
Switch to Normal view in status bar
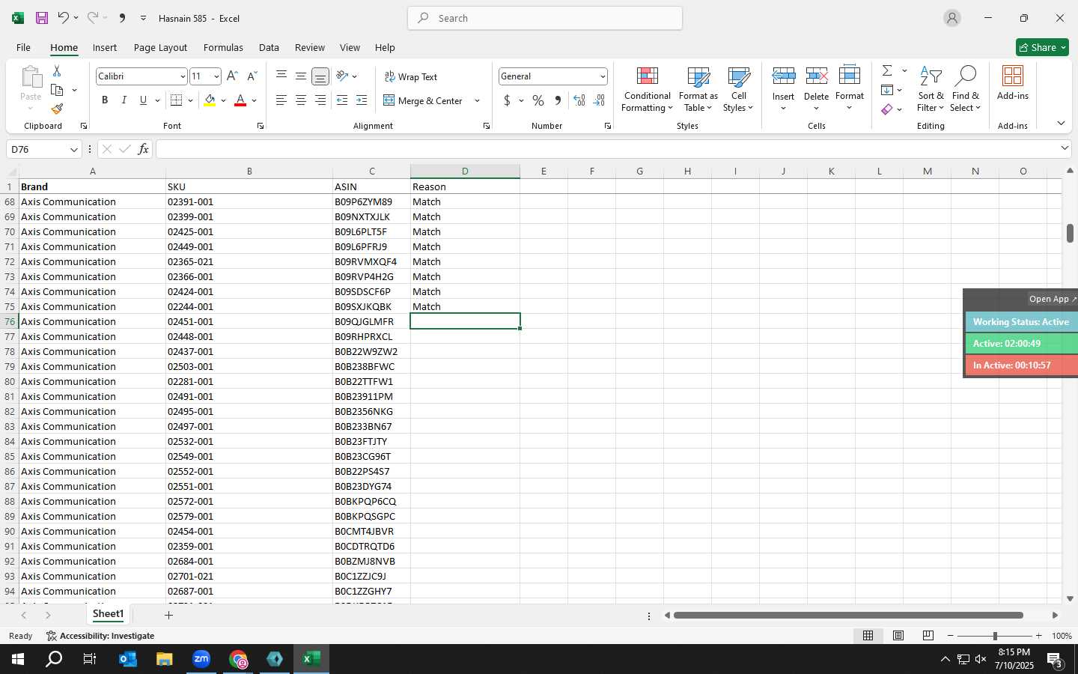[x=868, y=636]
